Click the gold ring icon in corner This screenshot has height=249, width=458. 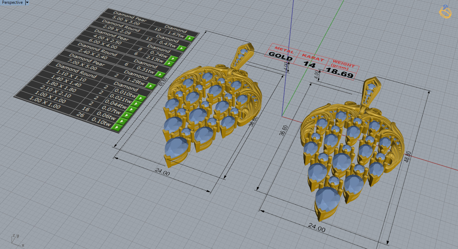pos(445,12)
